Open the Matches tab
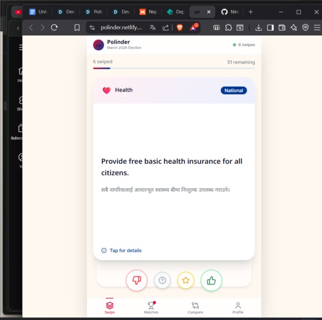The width and height of the screenshot is (322, 320). [x=151, y=308]
